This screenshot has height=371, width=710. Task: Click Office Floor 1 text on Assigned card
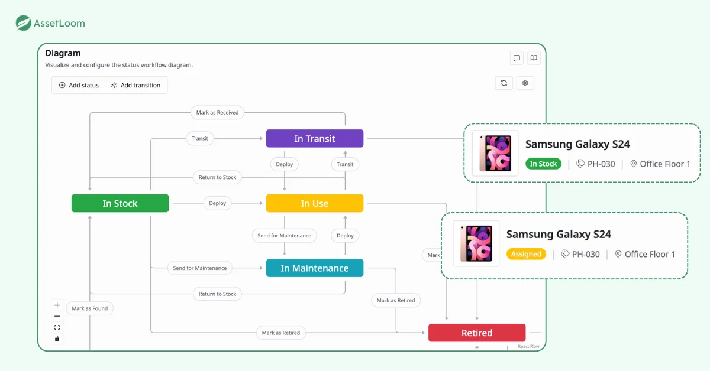point(650,254)
